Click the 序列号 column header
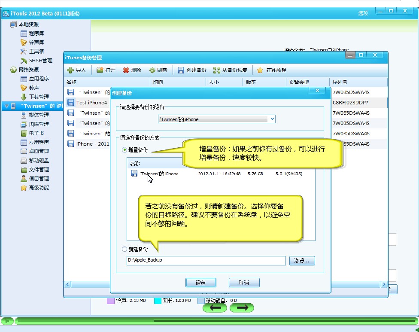The height and width of the screenshot is (332, 419). click(x=358, y=82)
